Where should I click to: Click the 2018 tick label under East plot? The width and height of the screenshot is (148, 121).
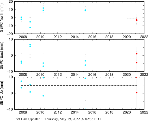click(x=109, y=75)
